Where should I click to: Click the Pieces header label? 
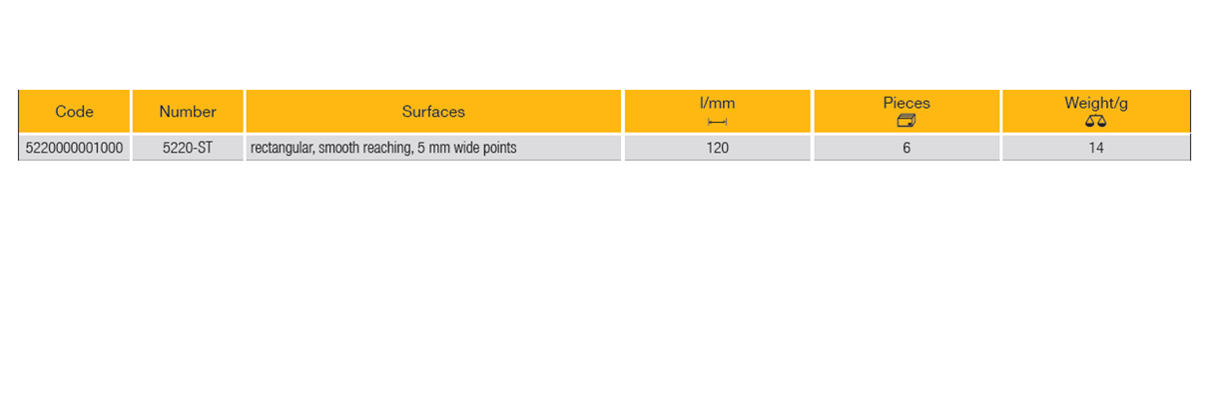click(907, 103)
